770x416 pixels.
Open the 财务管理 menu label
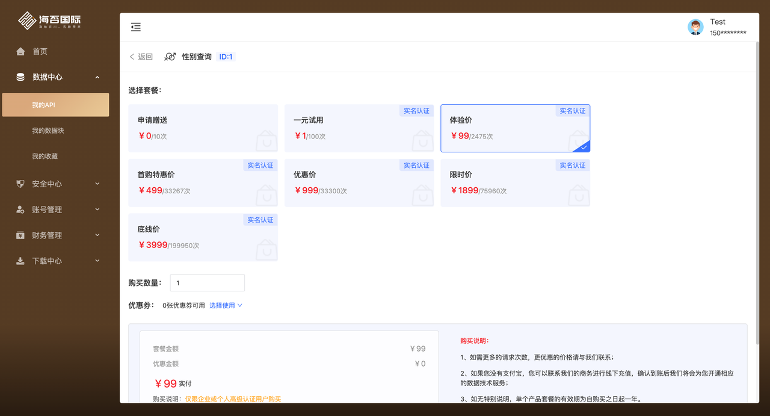tap(47, 235)
